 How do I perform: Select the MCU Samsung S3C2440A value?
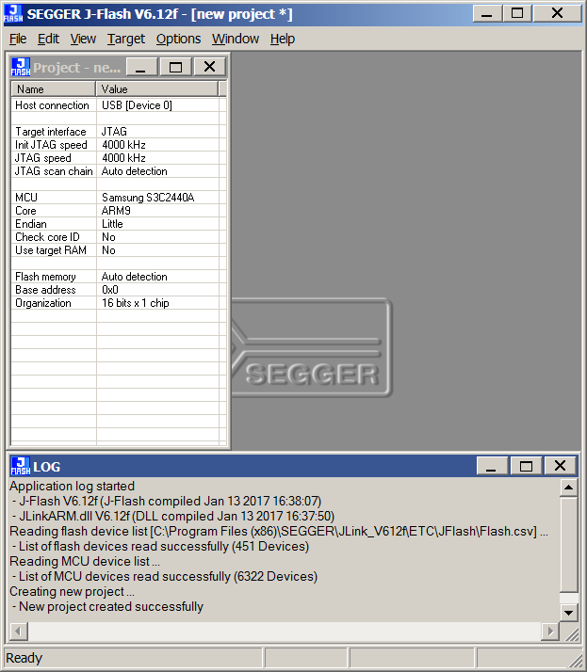click(x=147, y=198)
